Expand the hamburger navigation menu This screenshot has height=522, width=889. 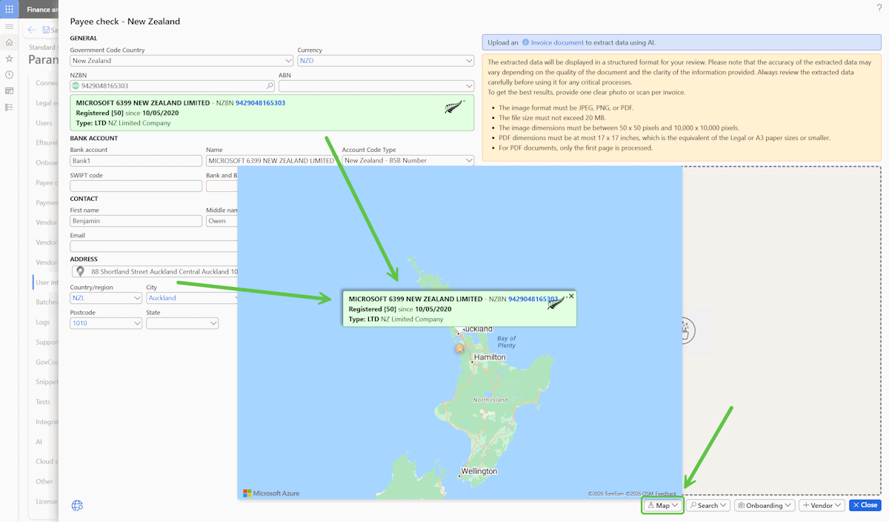(9, 27)
